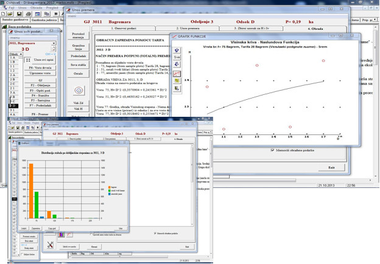The width and height of the screenshot is (380, 264).
Task: Open the Unos menu
Action: 23,8
